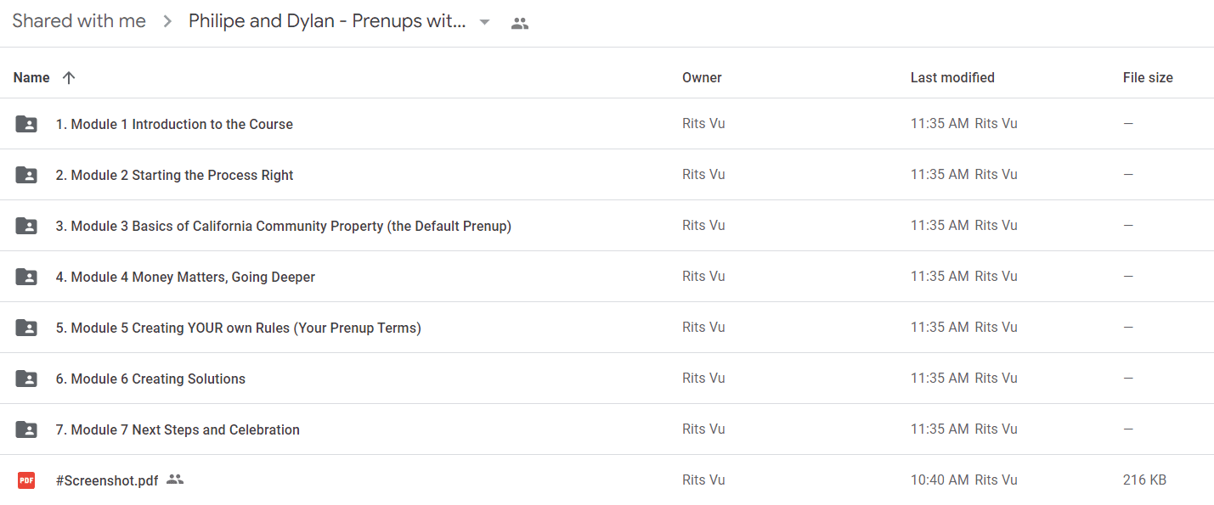The image size is (1214, 505).
Task: Select Module 4 Money Matters, Going Deeper
Action: tap(607, 277)
